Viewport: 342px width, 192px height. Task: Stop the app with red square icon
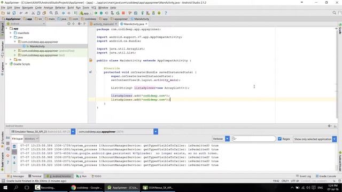pos(123,13)
